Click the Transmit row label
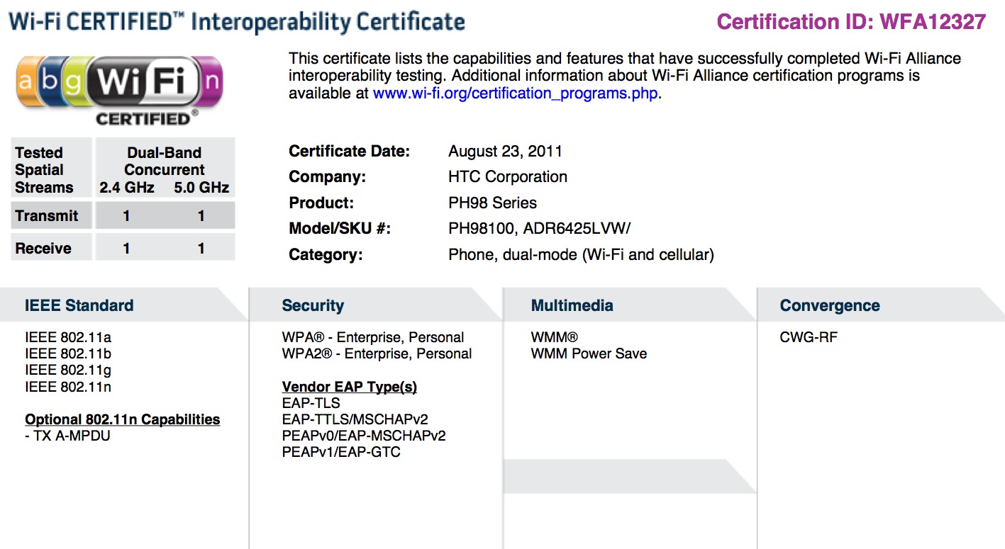The height and width of the screenshot is (549, 1005). (47, 216)
